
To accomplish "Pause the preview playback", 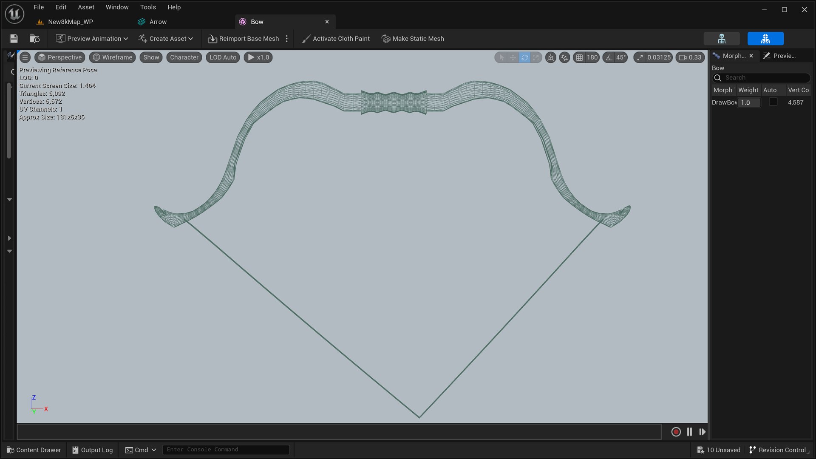I will point(689,432).
